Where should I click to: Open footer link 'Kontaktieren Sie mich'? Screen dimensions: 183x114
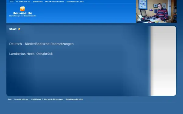point(74,99)
